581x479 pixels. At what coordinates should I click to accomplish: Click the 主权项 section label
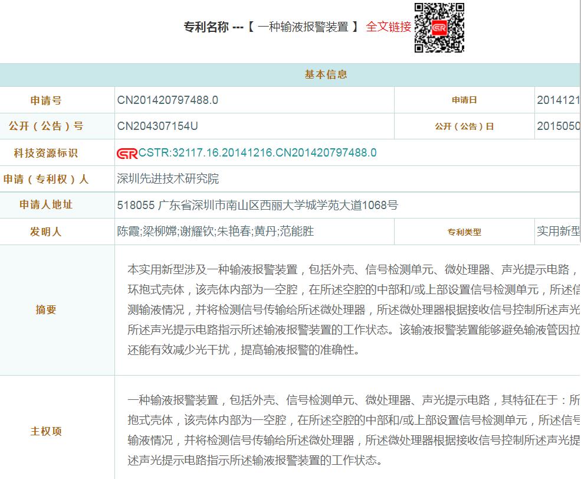point(46,431)
